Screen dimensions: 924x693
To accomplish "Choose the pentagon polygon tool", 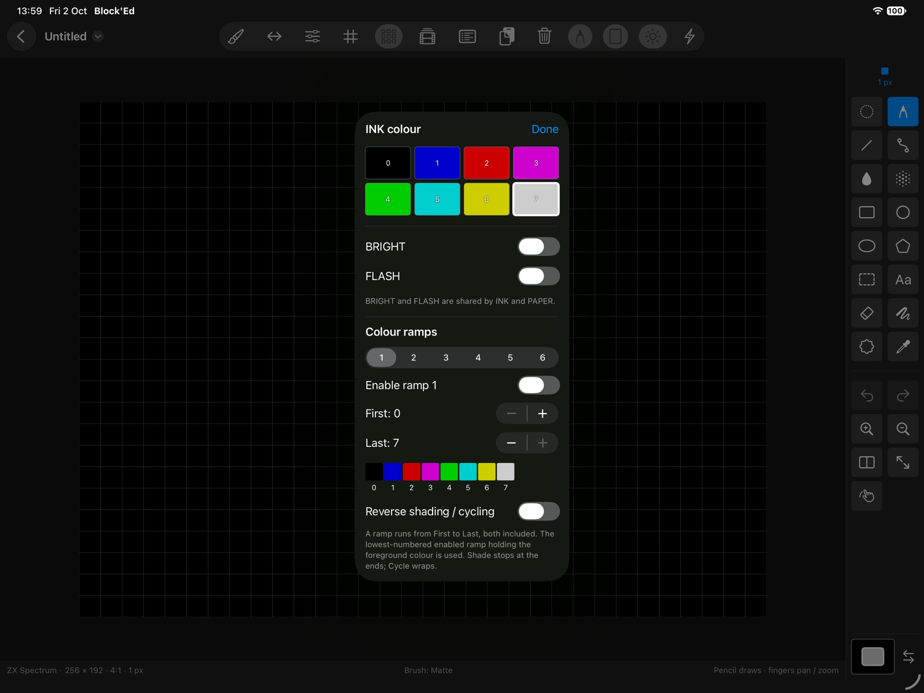I will (x=903, y=246).
